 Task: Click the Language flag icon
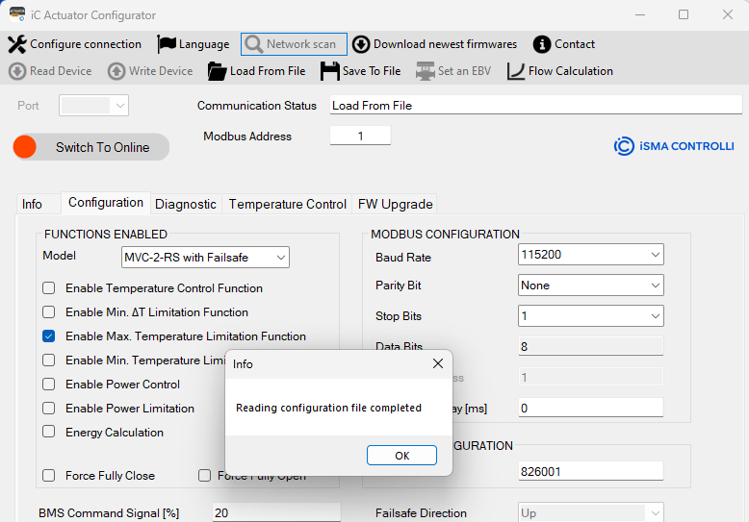coord(167,44)
